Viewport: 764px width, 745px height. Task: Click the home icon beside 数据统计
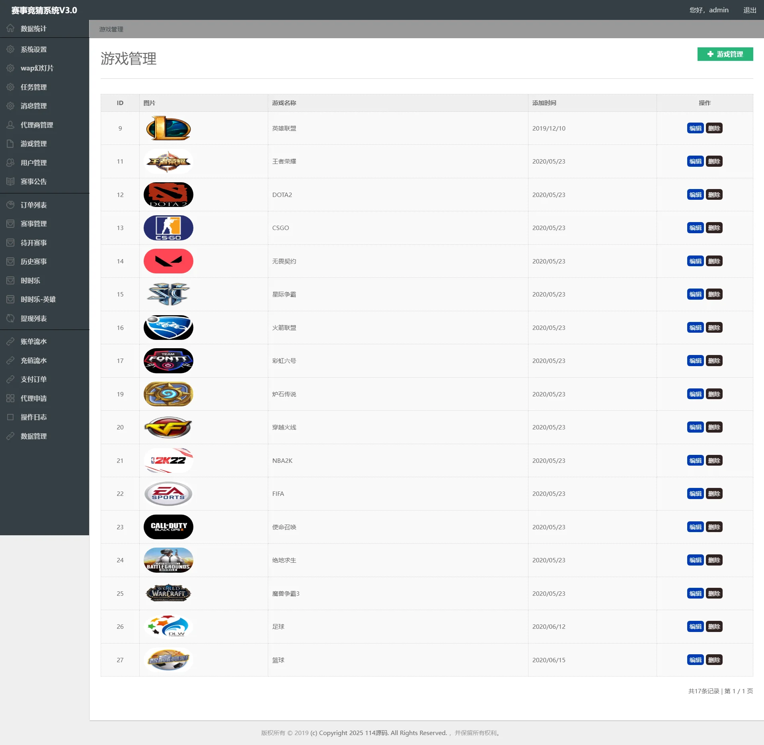[x=10, y=28]
